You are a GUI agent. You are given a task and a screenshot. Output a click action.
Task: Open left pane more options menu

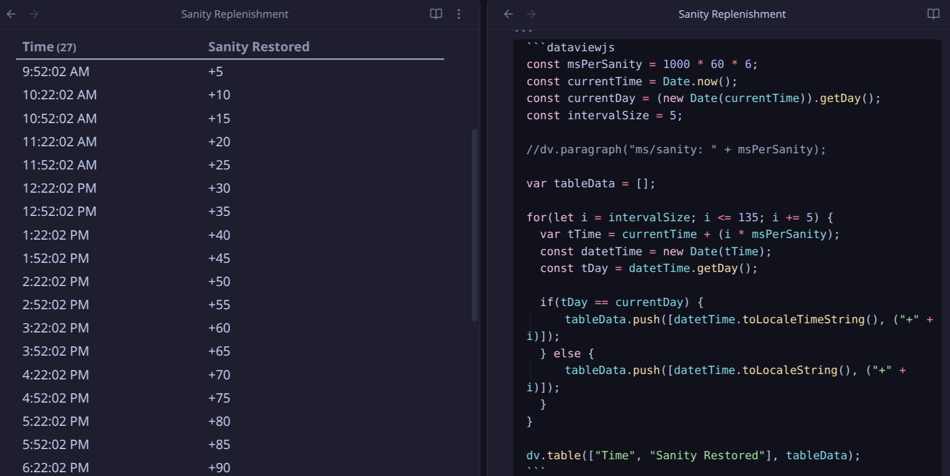coord(459,14)
